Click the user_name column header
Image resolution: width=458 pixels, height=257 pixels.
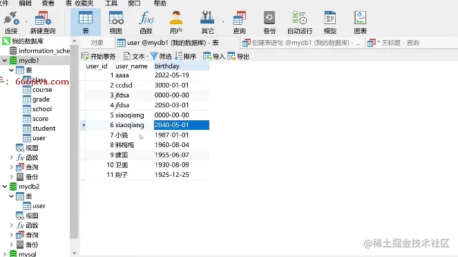(131, 66)
